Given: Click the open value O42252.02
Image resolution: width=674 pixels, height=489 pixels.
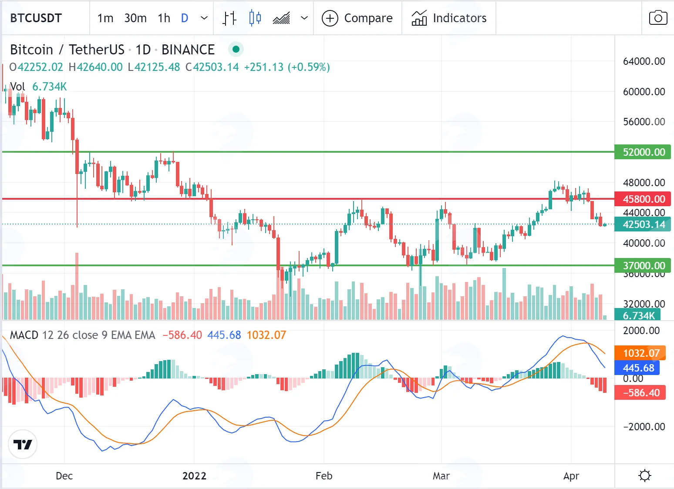Looking at the screenshot, I should (x=36, y=67).
